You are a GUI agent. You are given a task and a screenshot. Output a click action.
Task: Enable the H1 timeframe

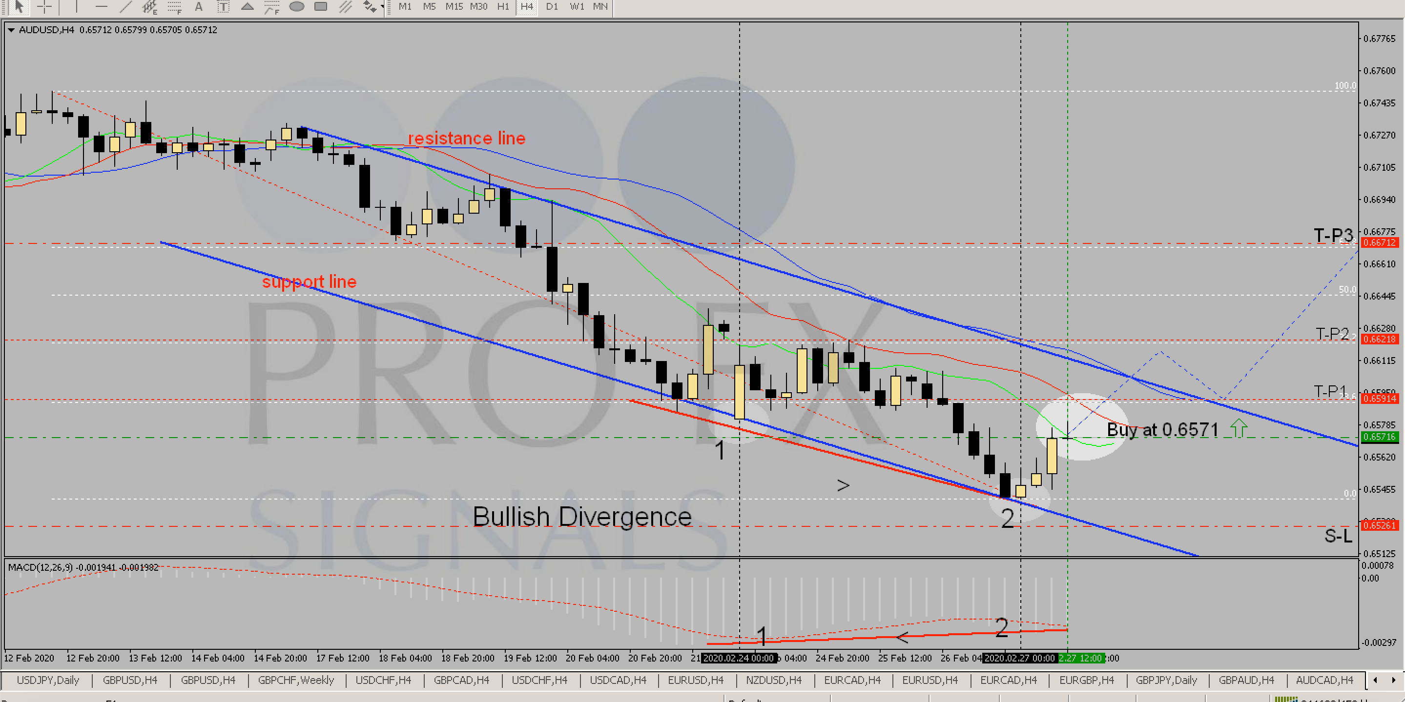coord(503,6)
